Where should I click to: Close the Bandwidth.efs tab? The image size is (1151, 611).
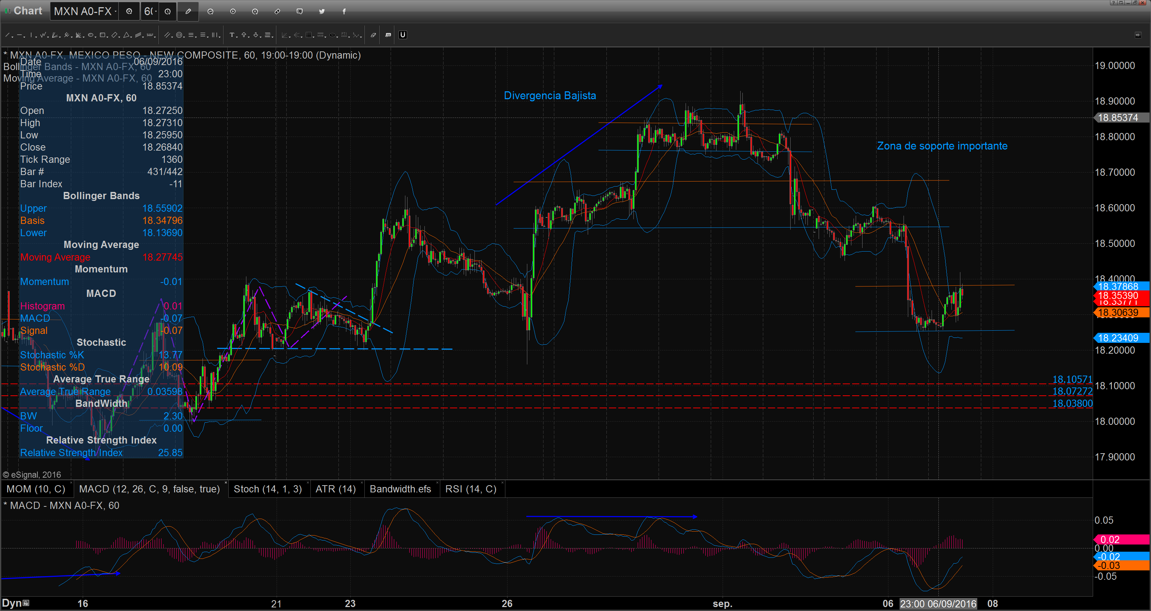[x=437, y=483]
